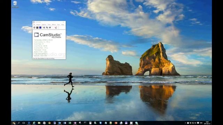223x125 pixels.
Task: Switch to CamStudio on the taskbar
Action: pyautogui.click(x=131, y=123)
